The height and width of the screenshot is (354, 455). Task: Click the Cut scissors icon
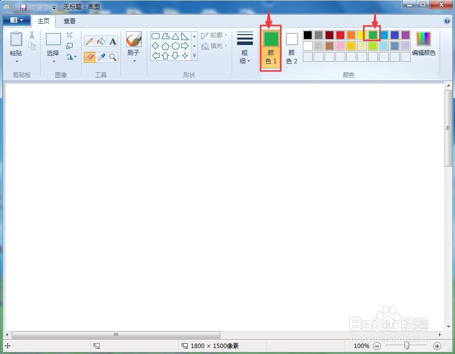pos(32,35)
